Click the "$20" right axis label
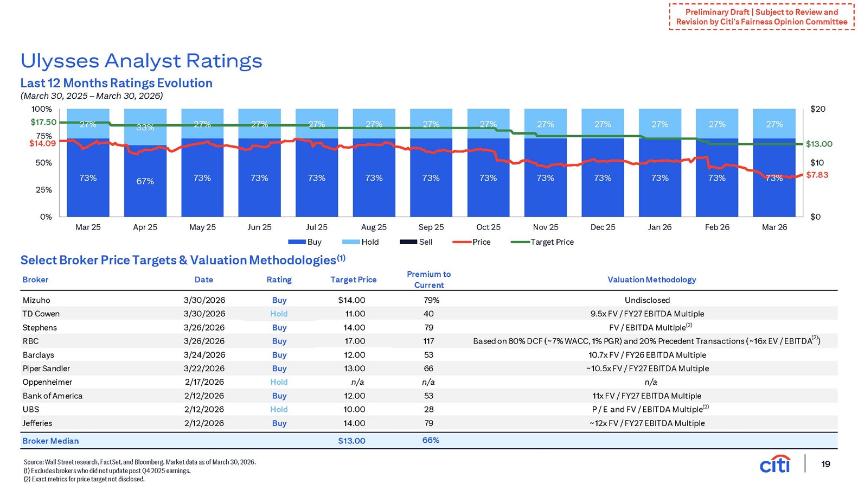The image size is (858, 483). click(817, 109)
